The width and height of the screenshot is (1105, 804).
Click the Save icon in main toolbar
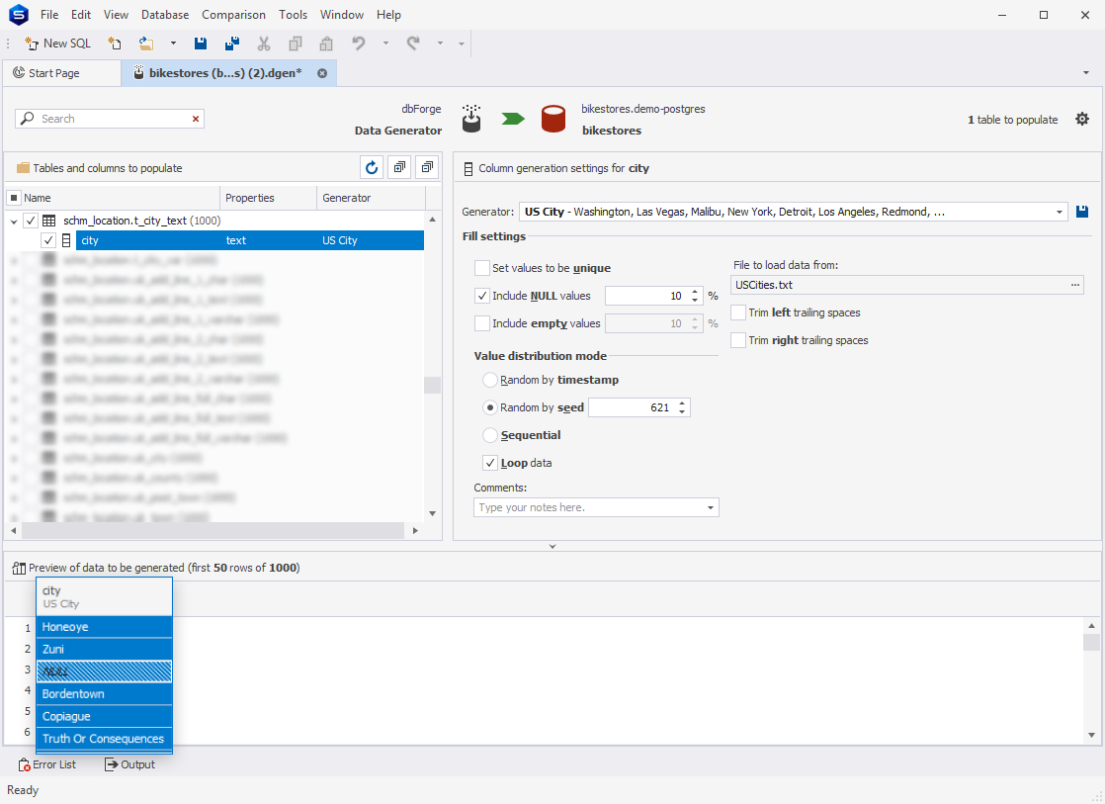point(201,44)
